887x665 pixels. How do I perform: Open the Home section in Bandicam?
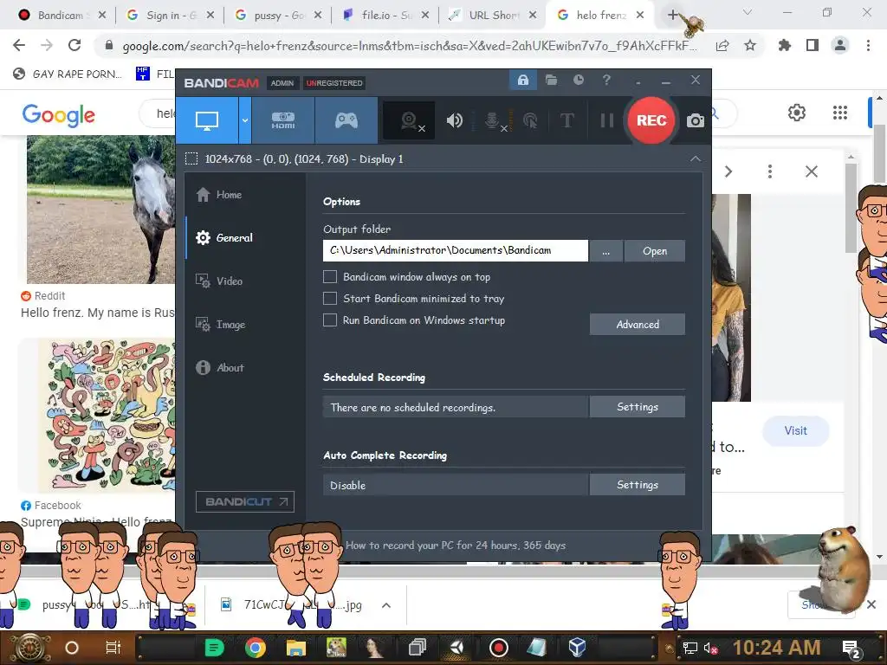click(219, 195)
